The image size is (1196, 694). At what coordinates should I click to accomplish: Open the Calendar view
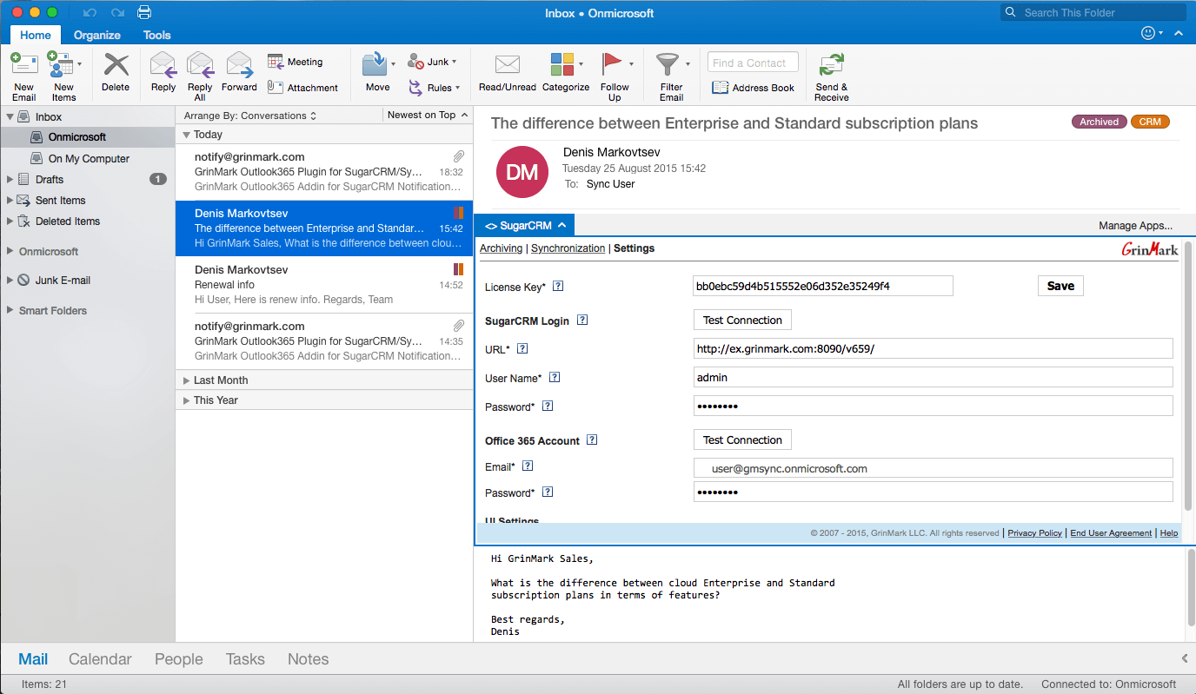coord(100,659)
